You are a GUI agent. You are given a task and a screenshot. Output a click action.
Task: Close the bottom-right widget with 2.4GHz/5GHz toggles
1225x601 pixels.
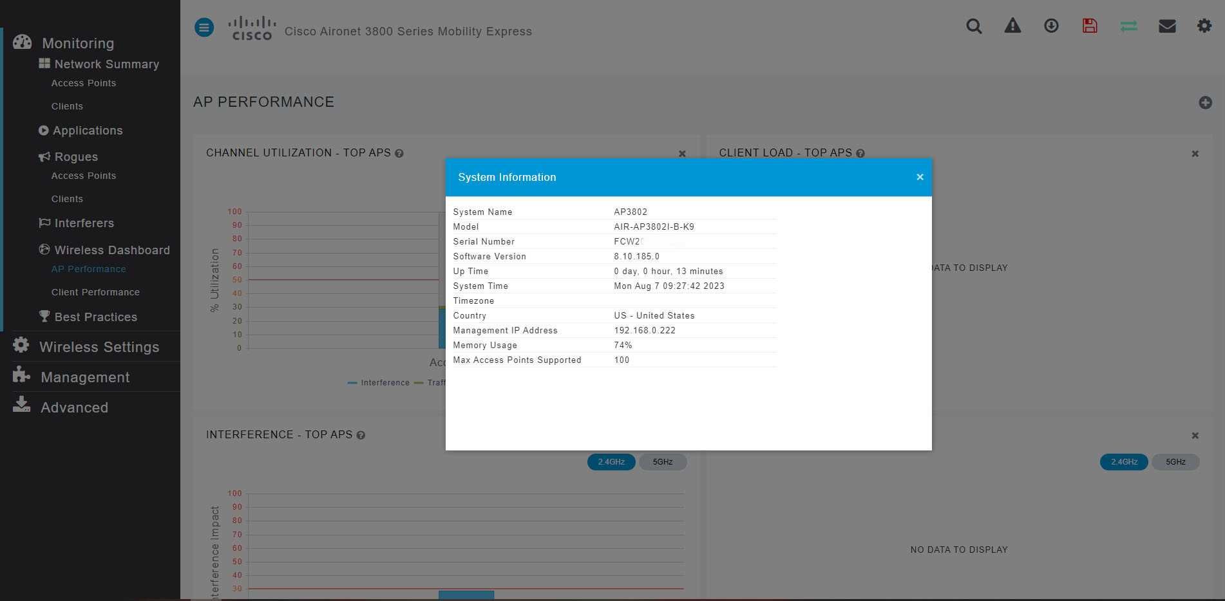tap(1195, 436)
